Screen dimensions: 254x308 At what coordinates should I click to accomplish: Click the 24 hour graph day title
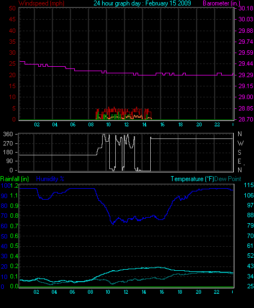(x=142, y=3)
